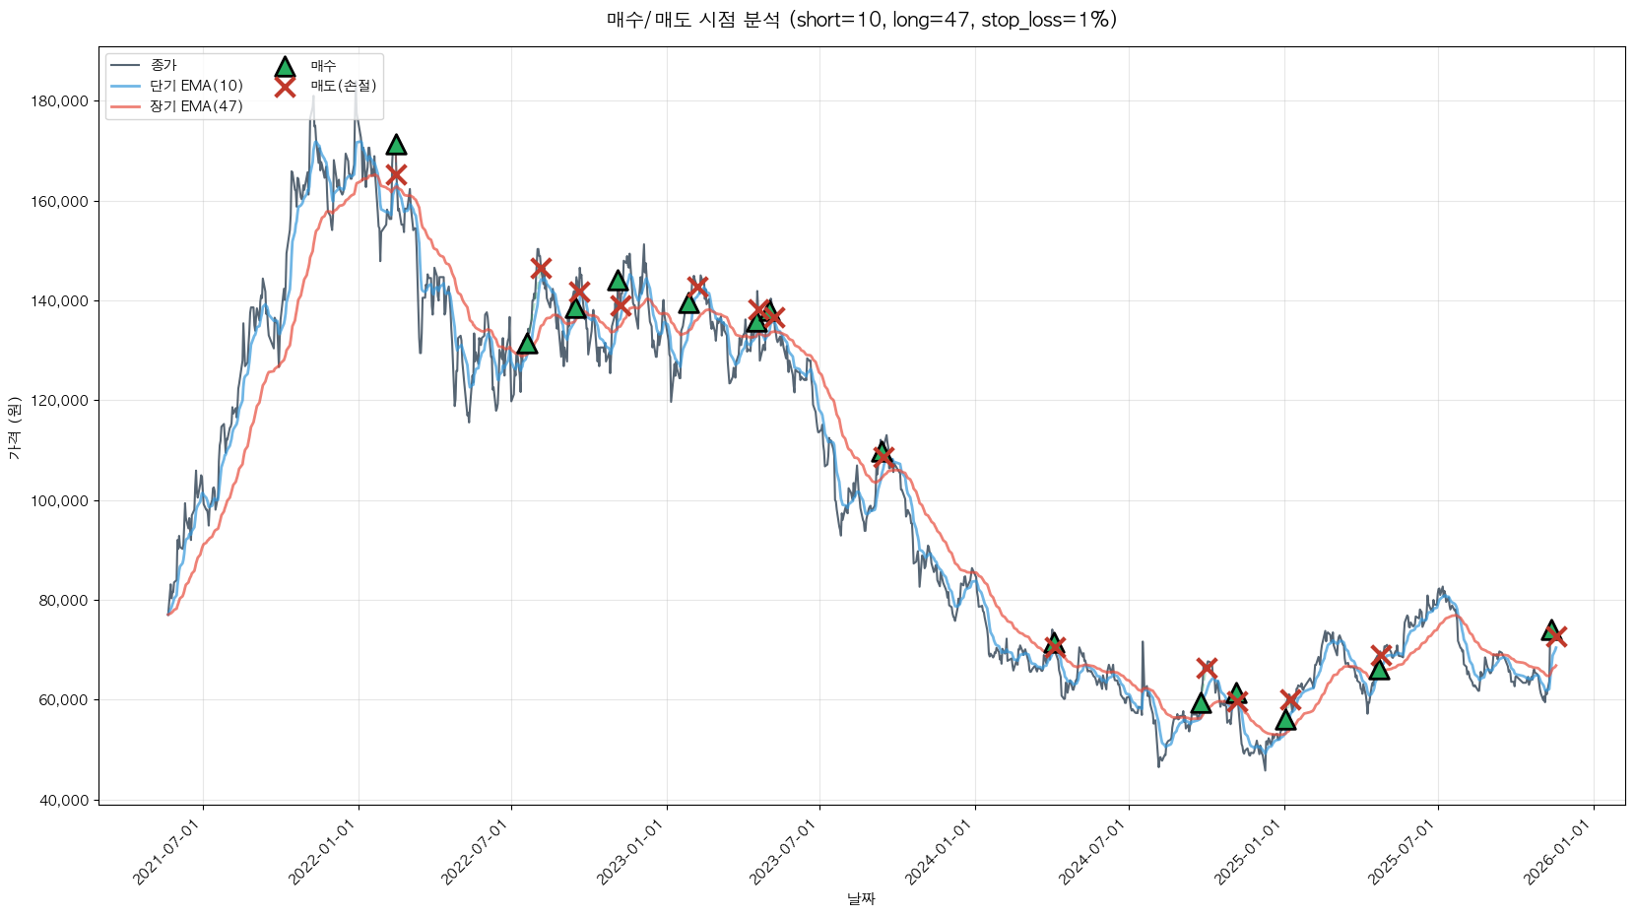The image size is (1635, 916).
Task: Click the gray 종가 legend line swatch
Action: pos(126,65)
